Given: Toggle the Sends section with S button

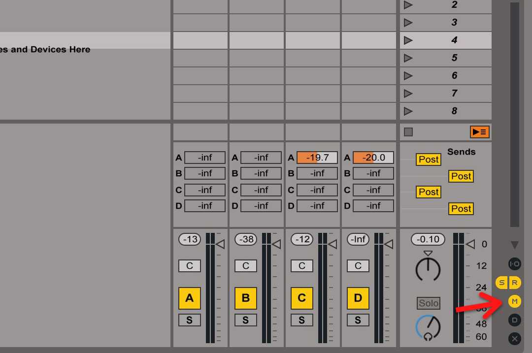Looking at the screenshot, I should click(502, 283).
